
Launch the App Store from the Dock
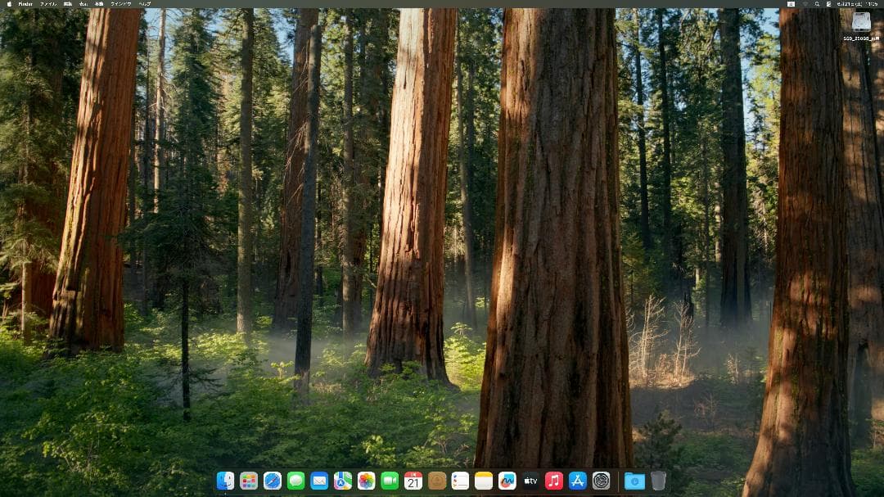(x=578, y=481)
